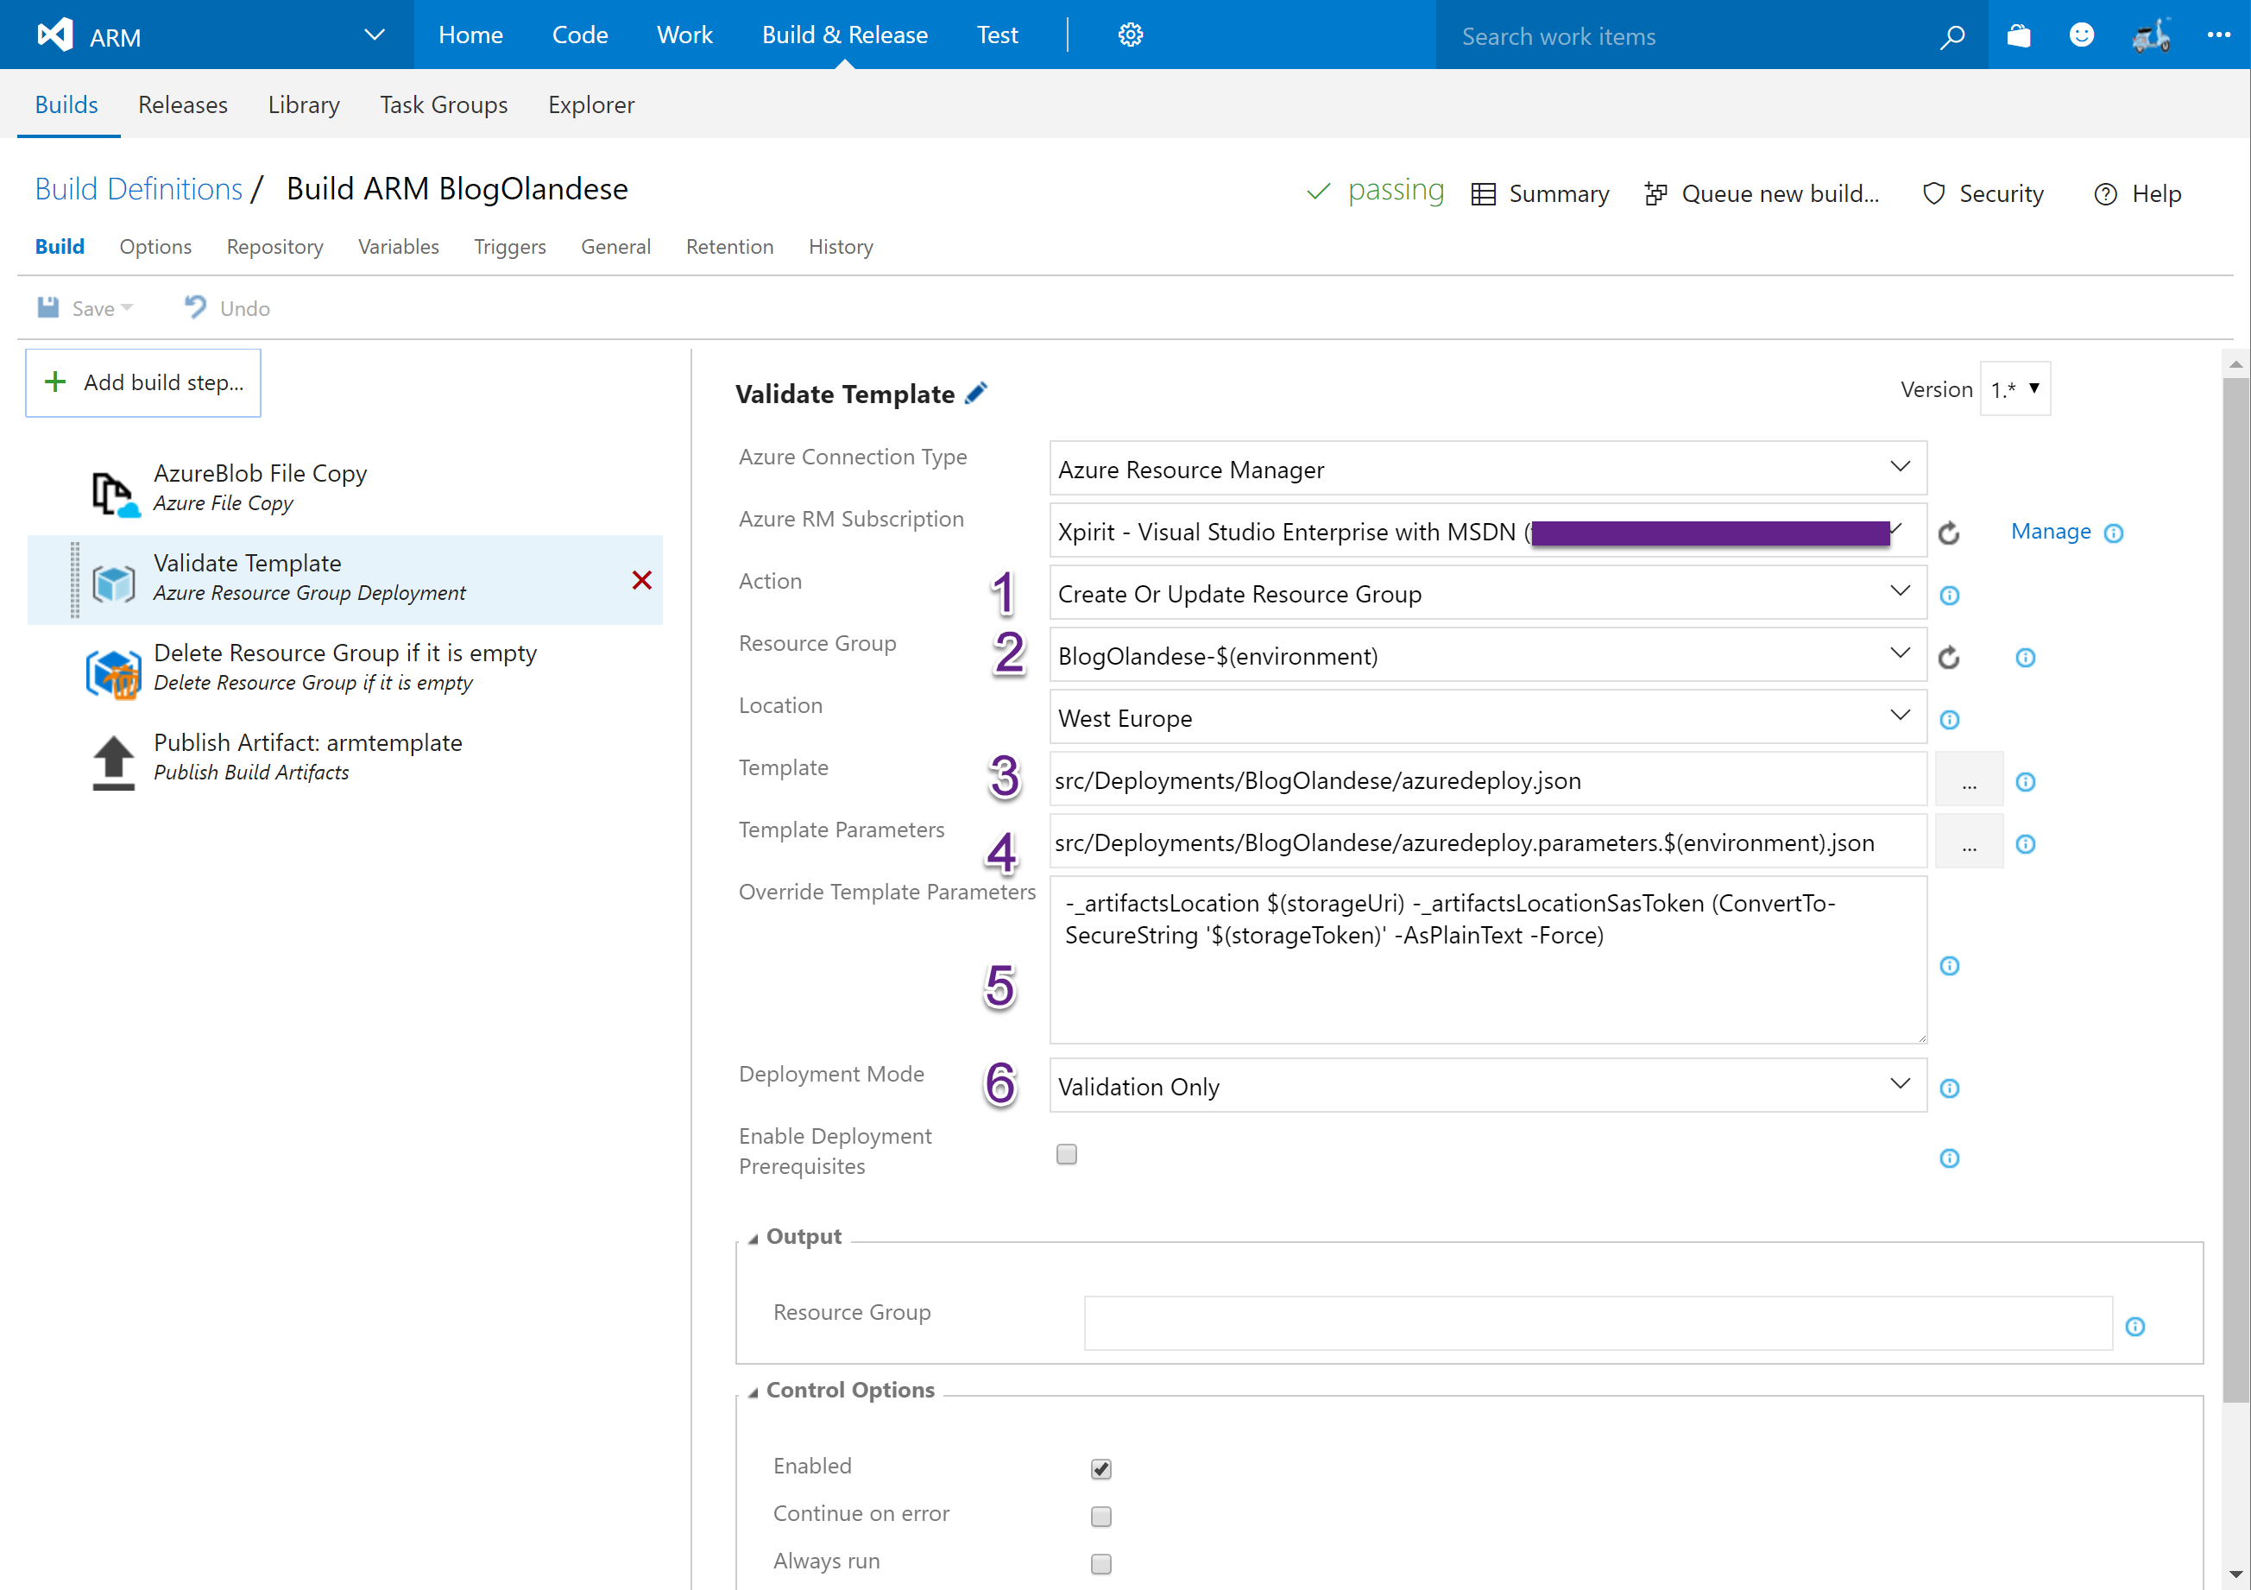This screenshot has height=1590, width=2251.
Task: Enable Deployment Prerequisites checkbox
Action: pyautogui.click(x=1067, y=1154)
